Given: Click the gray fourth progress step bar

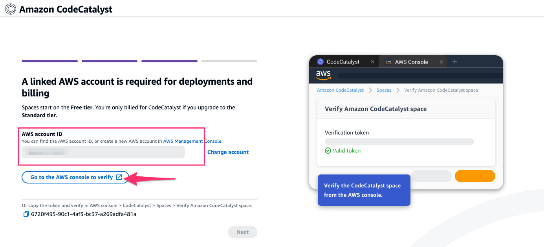Looking at the screenshot, I should [229, 61].
